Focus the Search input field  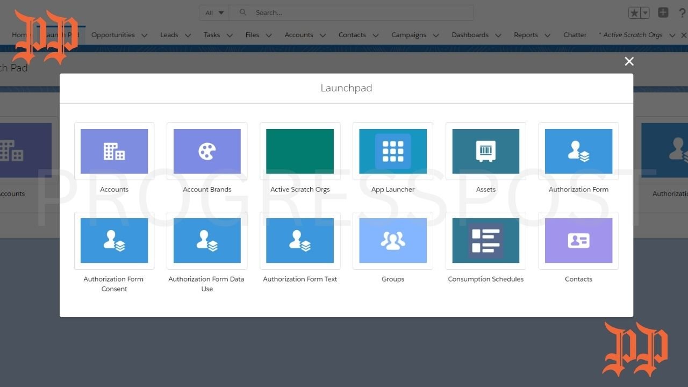[x=352, y=13]
